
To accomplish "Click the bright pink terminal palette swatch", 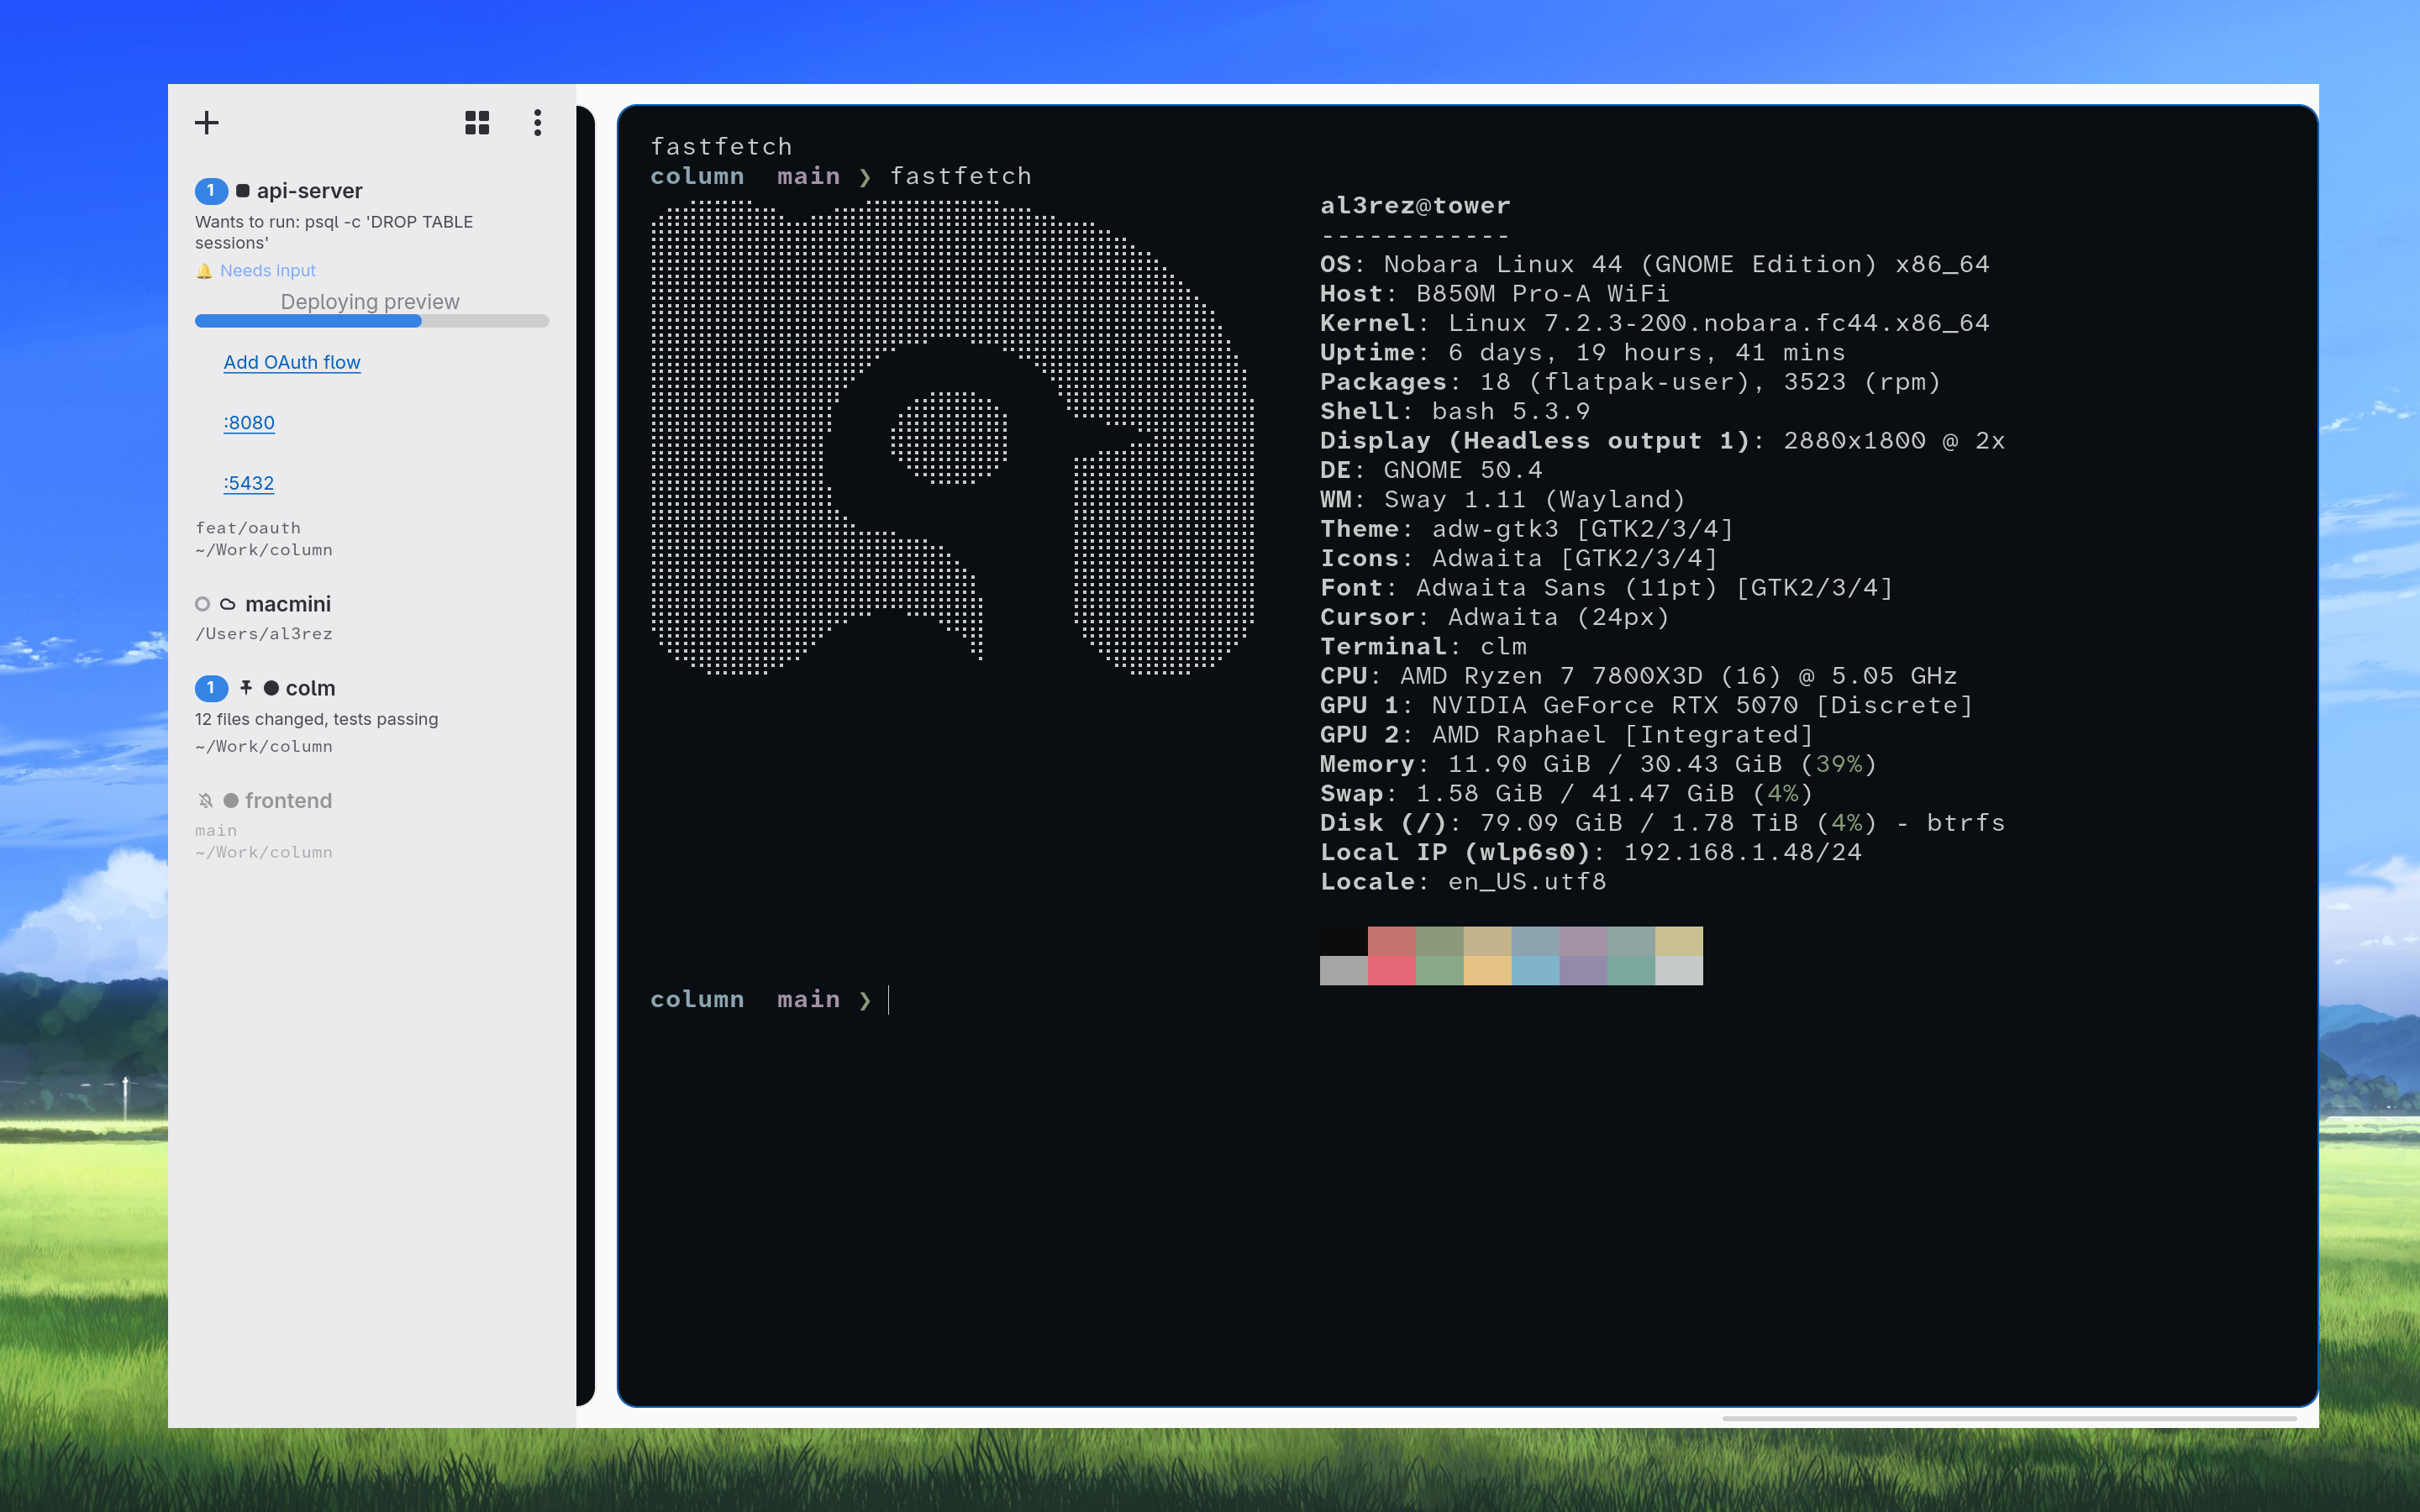I will coord(1391,970).
